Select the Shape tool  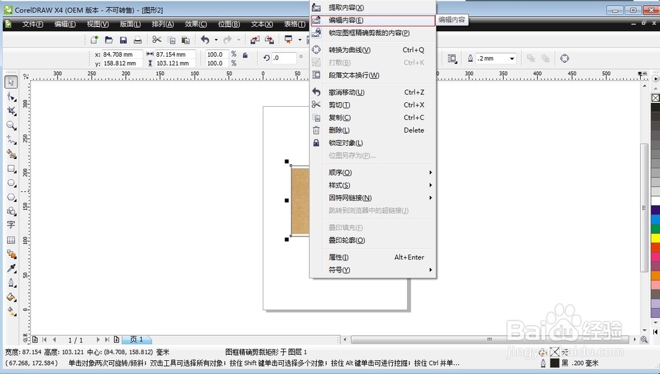11,97
